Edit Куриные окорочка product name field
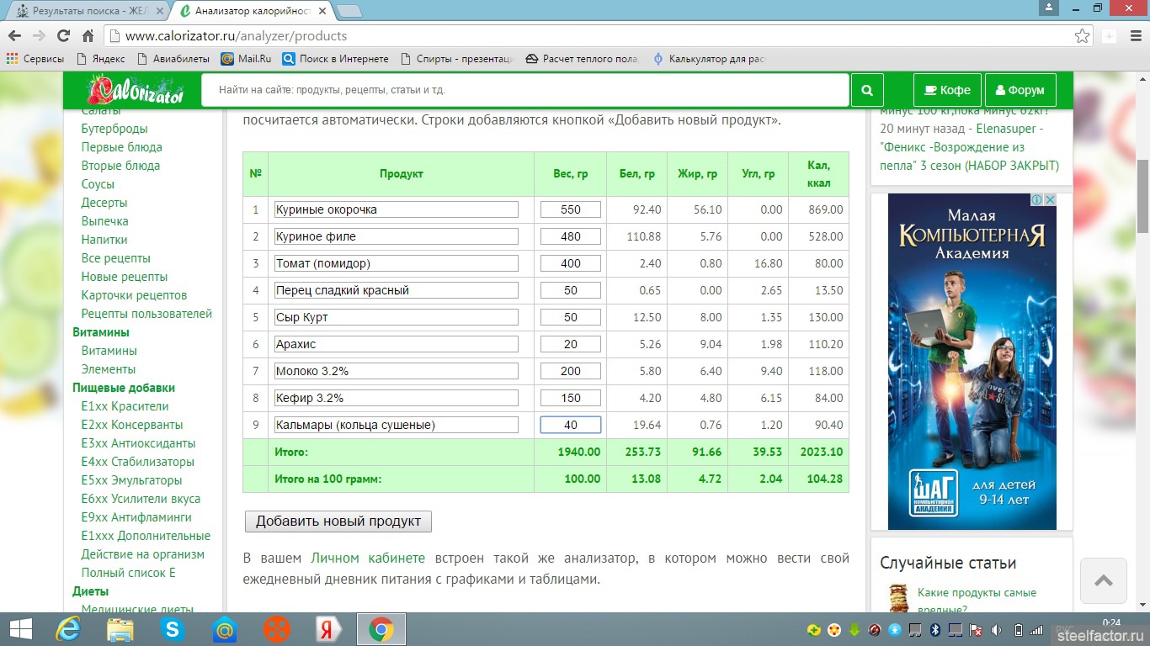Image resolution: width=1150 pixels, height=646 pixels. [x=396, y=209]
